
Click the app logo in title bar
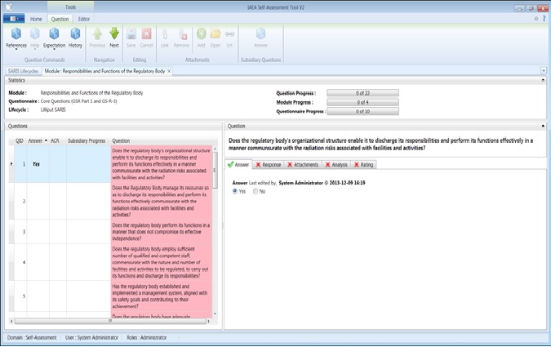point(7,7)
